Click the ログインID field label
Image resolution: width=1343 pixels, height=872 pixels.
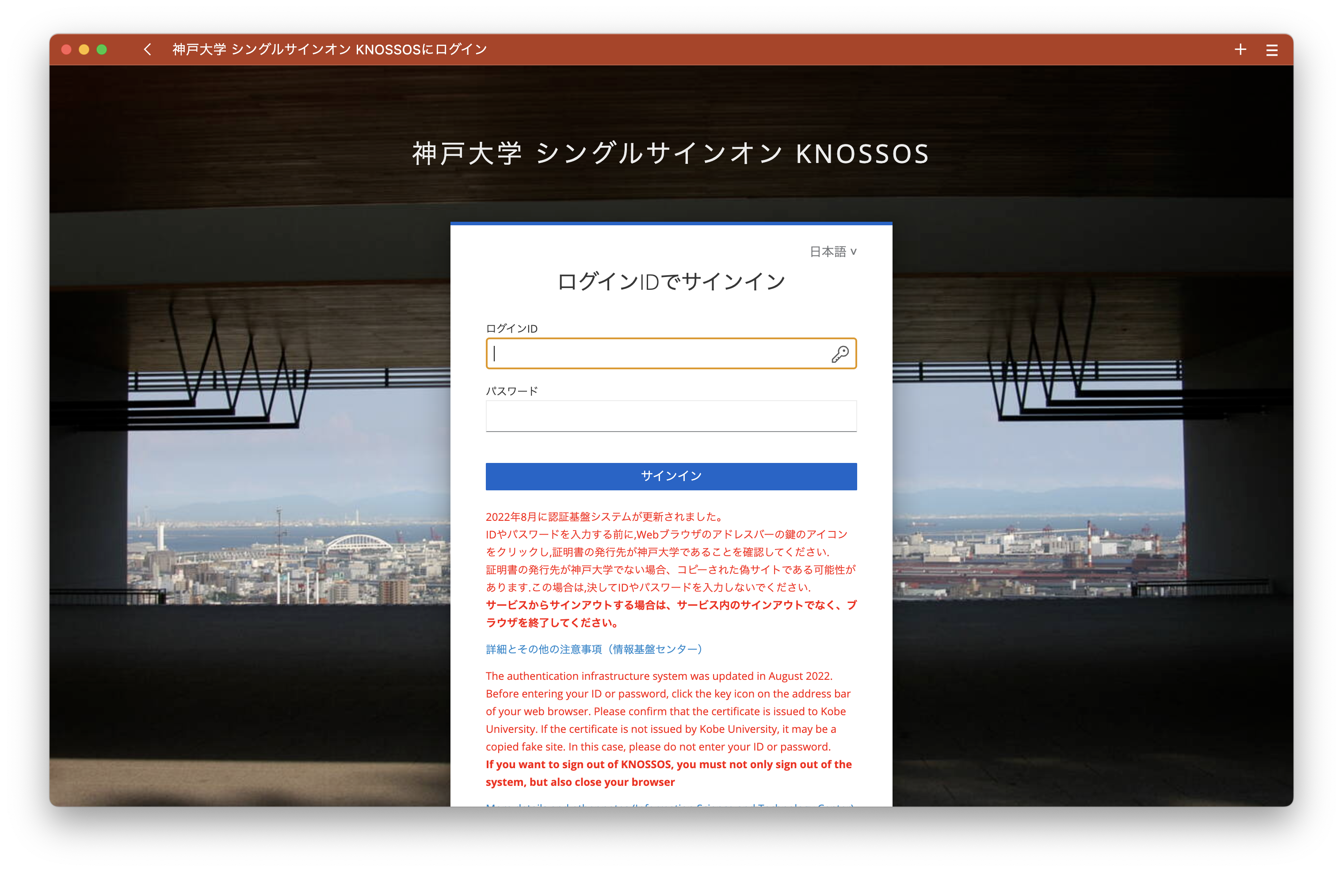coord(512,328)
